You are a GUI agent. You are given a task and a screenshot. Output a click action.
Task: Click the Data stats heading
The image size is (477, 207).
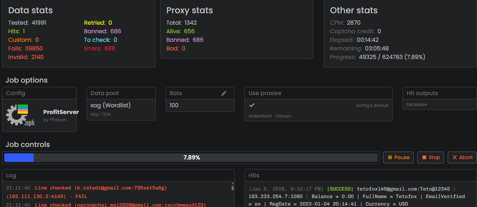click(30, 10)
